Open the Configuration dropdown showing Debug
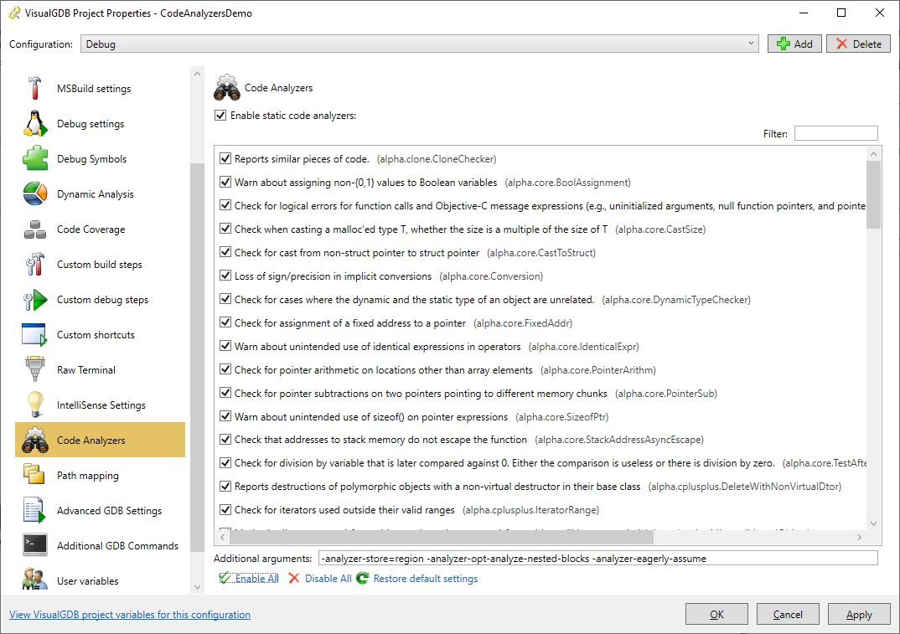The width and height of the screenshot is (900, 634). [420, 44]
